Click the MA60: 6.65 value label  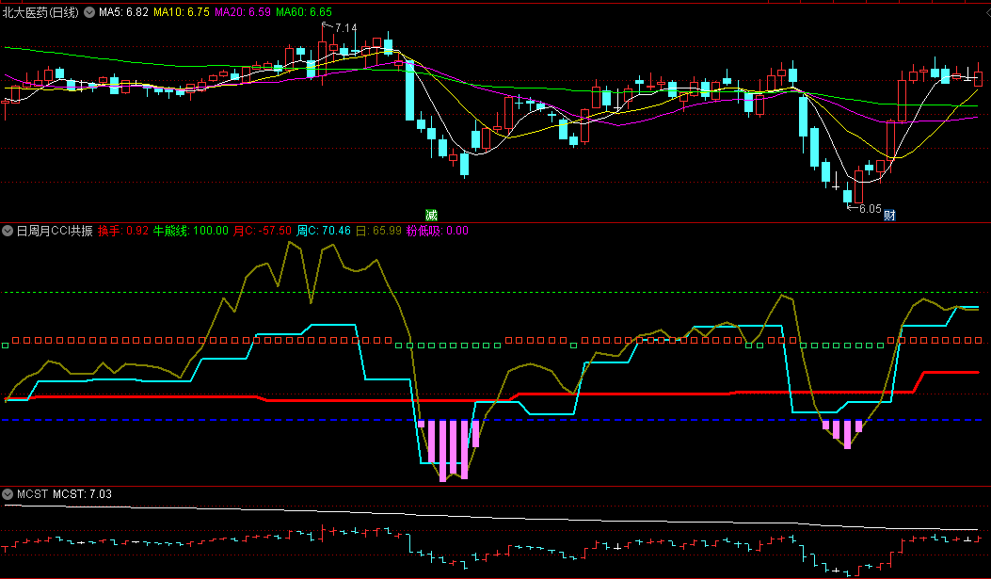click(304, 12)
